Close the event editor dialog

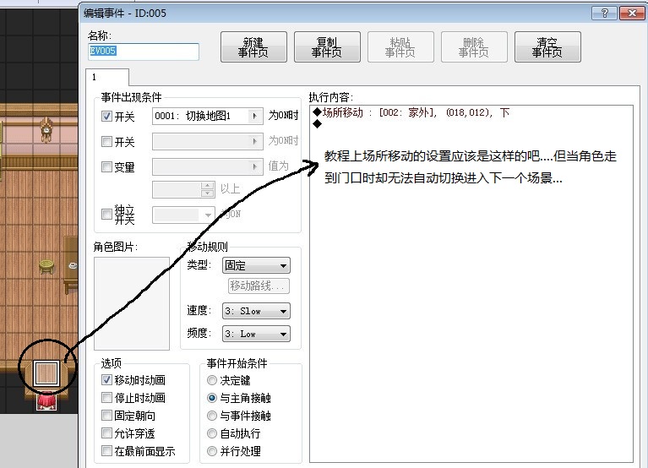coord(632,14)
